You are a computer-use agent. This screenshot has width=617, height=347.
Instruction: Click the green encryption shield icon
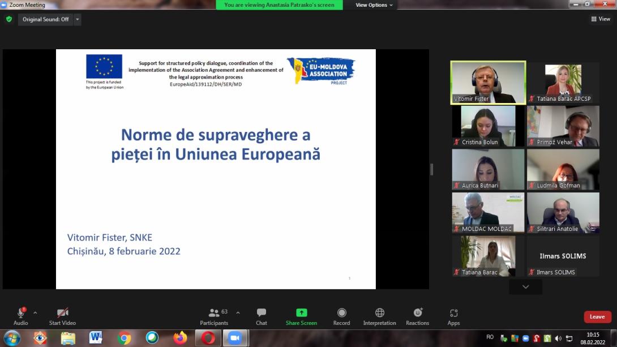tap(8, 19)
